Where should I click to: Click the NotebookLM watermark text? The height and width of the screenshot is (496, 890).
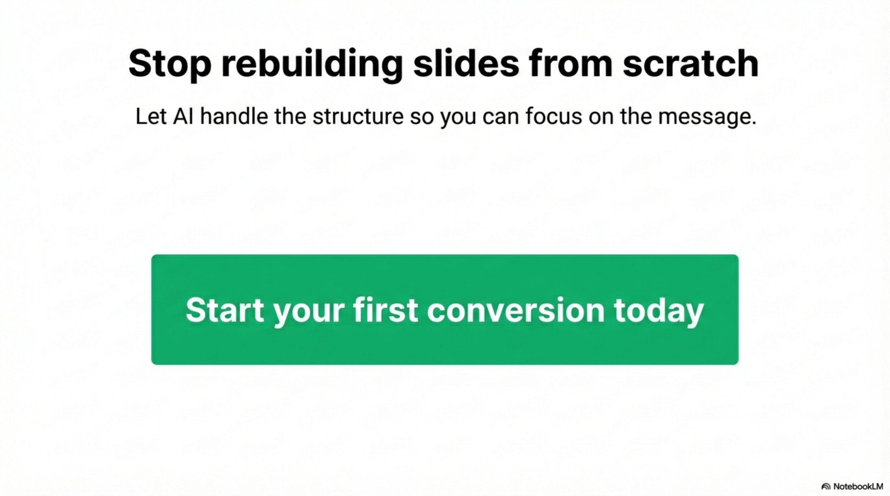(858, 487)
